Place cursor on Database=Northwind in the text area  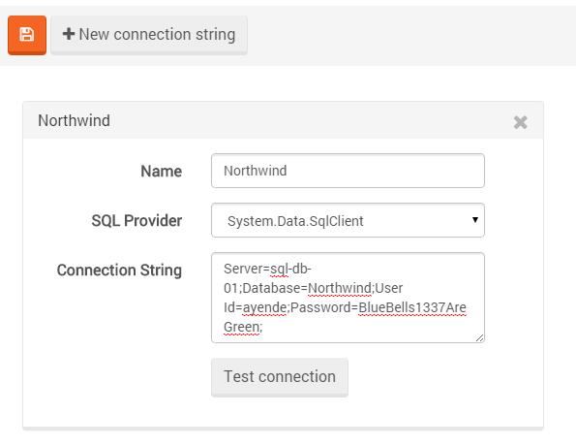(307, 288)
